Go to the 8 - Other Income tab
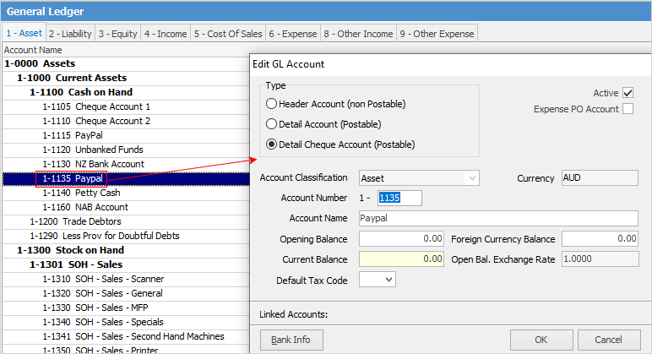The width and height of the screenshot is (652, 354). (358, 34)
